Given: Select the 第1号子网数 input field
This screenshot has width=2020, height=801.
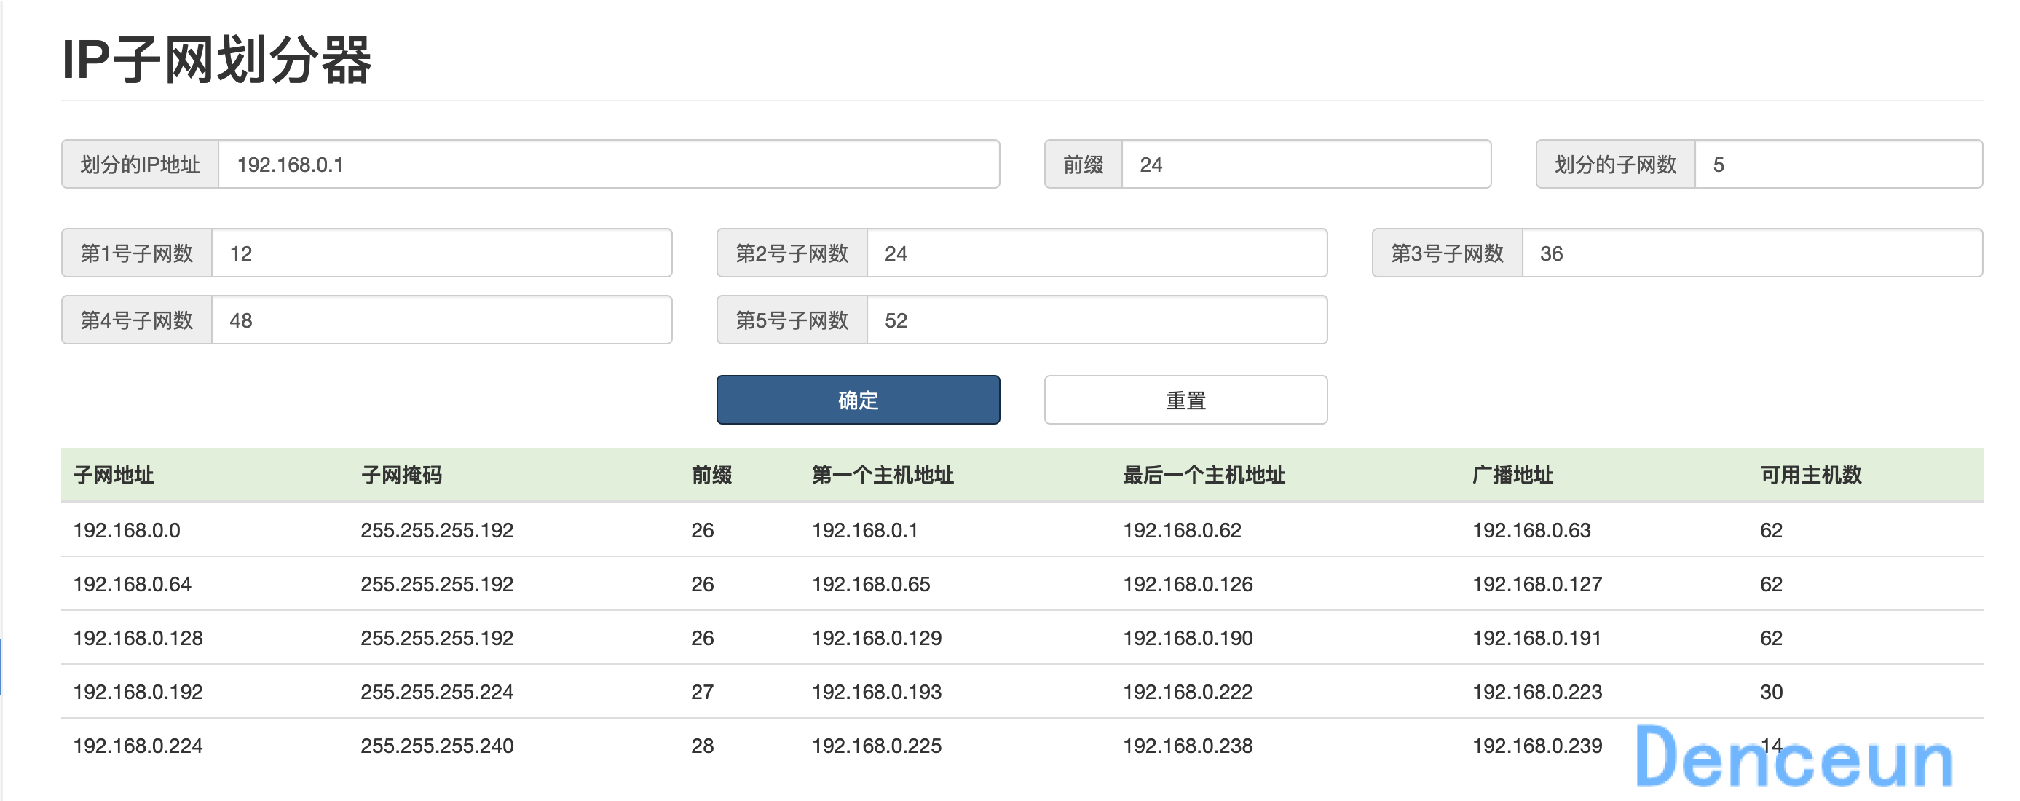Looking at the screenshot, I should point(441,253).
